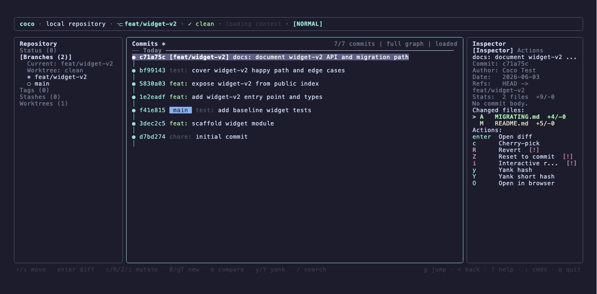The image size is (597, 294).
Task: Click the > cursor before MIGRATING.md
Action: point(474,117)
